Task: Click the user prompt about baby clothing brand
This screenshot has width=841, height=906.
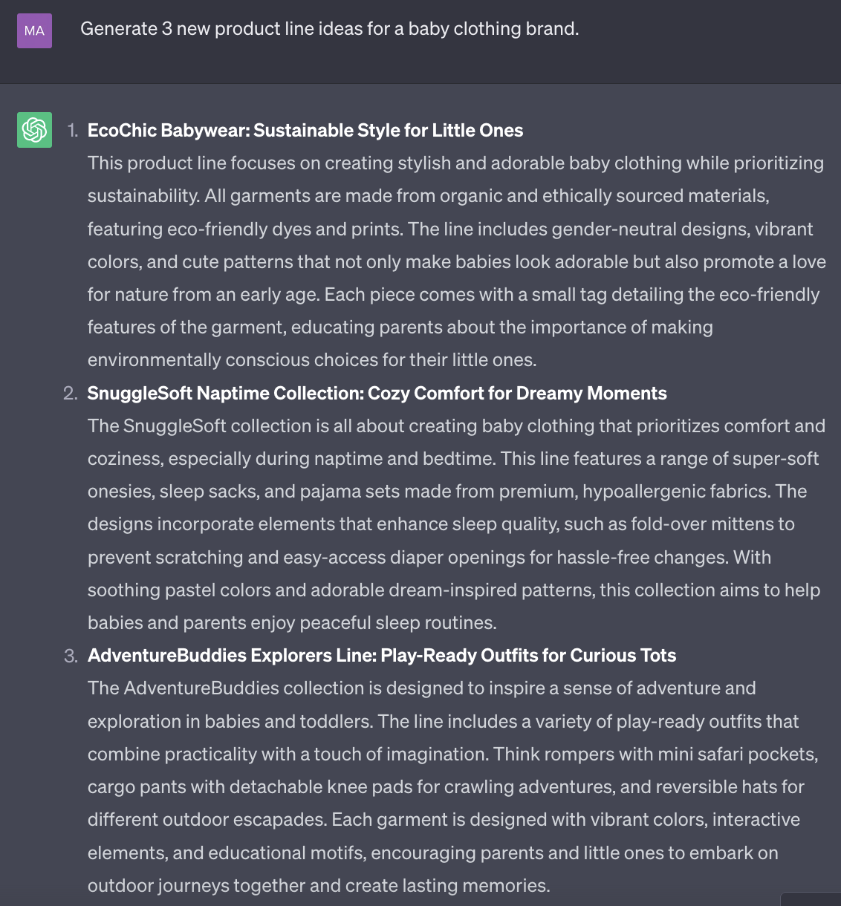Action: (329, 29)
